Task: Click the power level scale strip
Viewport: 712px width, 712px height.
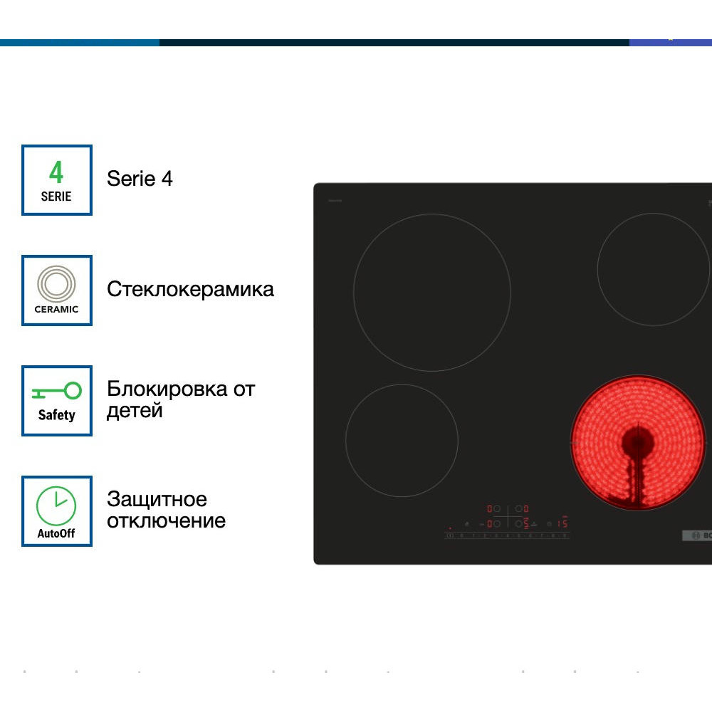Action: click(509, 535)
